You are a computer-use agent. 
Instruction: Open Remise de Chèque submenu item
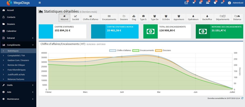click(x=18, y=65)
